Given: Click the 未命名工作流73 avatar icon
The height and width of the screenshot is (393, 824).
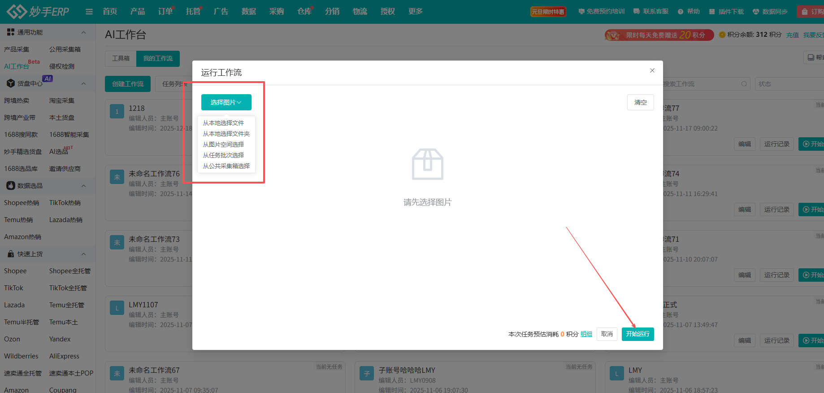Looking at the screenshot, I should (117, 243).
